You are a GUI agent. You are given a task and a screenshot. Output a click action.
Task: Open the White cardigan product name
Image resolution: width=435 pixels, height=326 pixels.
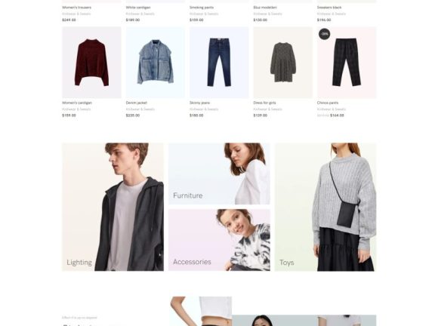pyautogui.click(x=138, y=8)
